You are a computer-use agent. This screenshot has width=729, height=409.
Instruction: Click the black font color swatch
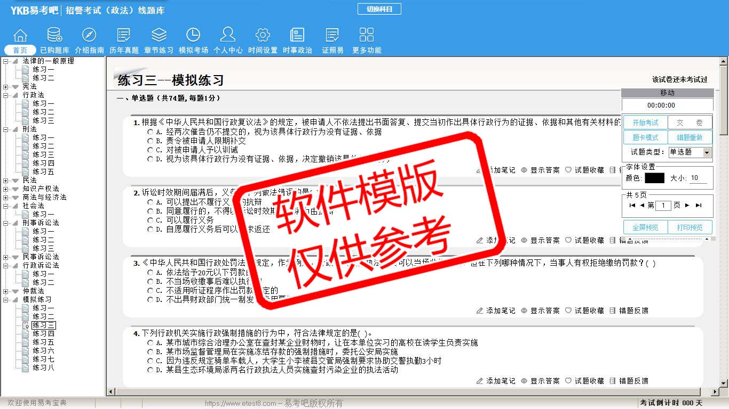[x=654, y=178]
